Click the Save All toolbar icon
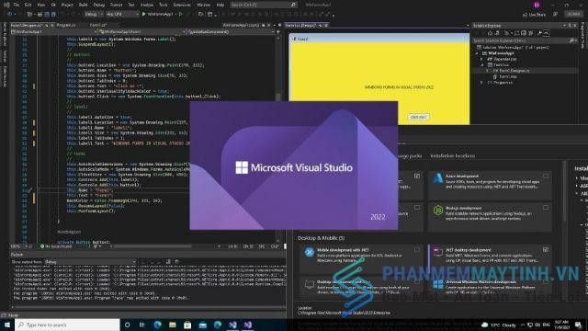The height and width of the screenshot is (331, 588). click(x=53, y=15)
